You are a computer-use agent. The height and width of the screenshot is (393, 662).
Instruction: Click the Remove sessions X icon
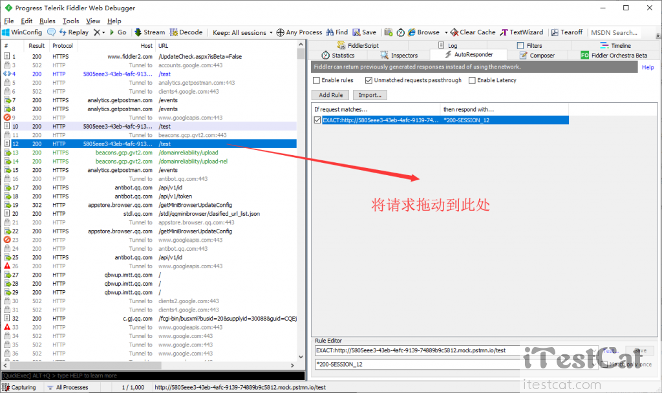(x=97, y=32)
